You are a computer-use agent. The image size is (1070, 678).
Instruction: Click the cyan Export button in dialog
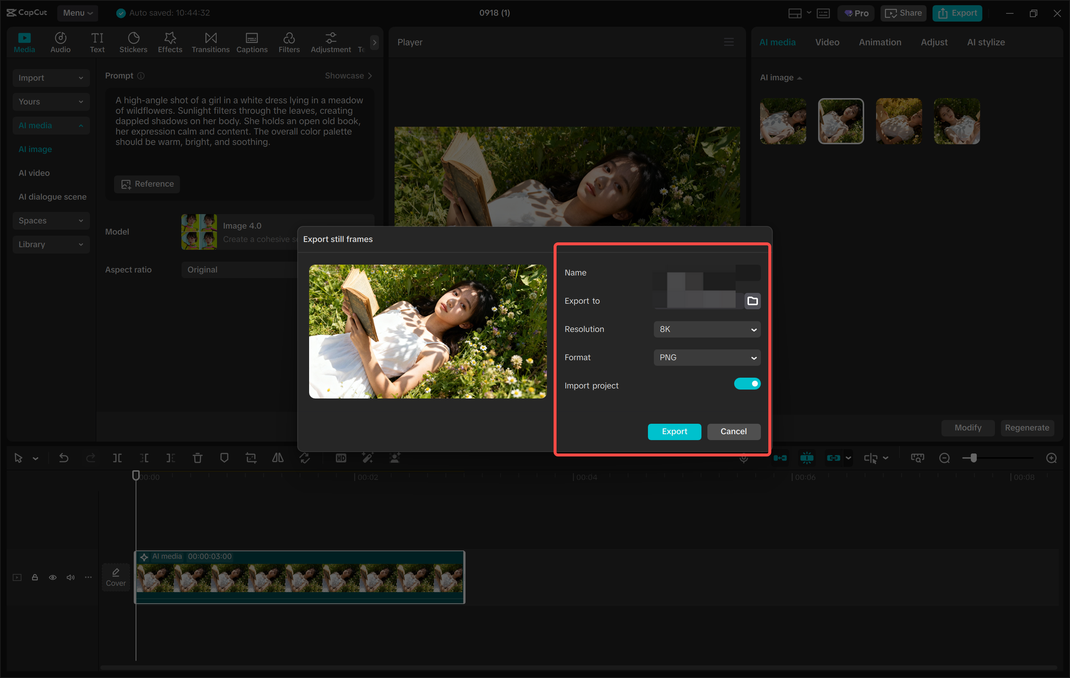[x=674, y=431]
